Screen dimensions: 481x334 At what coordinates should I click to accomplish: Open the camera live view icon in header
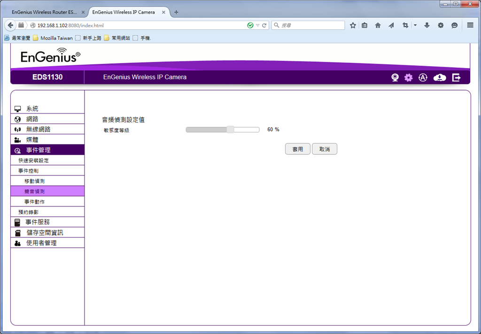pos(395,77)
